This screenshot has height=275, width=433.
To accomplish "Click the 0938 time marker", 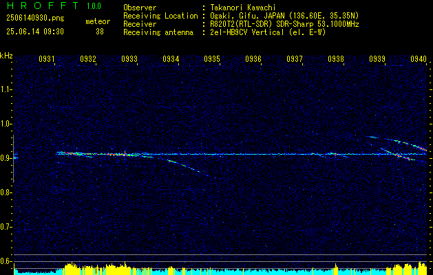I will pyautogui.click(x=336, y=58).
